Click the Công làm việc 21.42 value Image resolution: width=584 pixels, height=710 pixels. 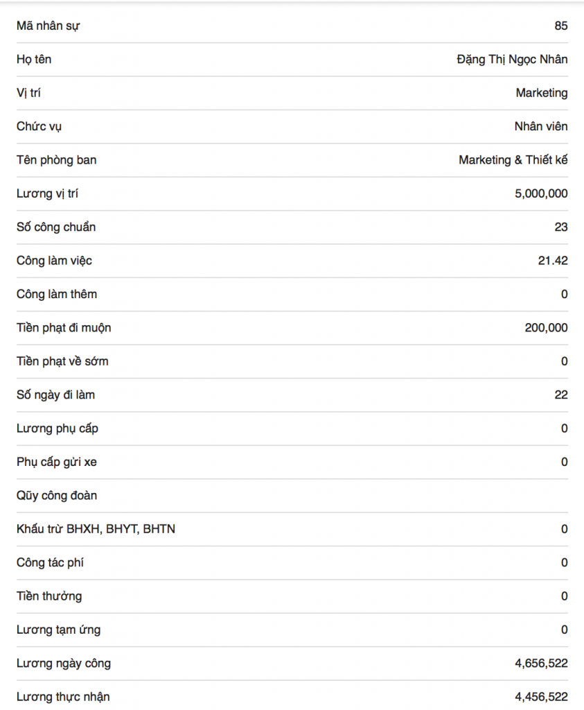(553, 261)
